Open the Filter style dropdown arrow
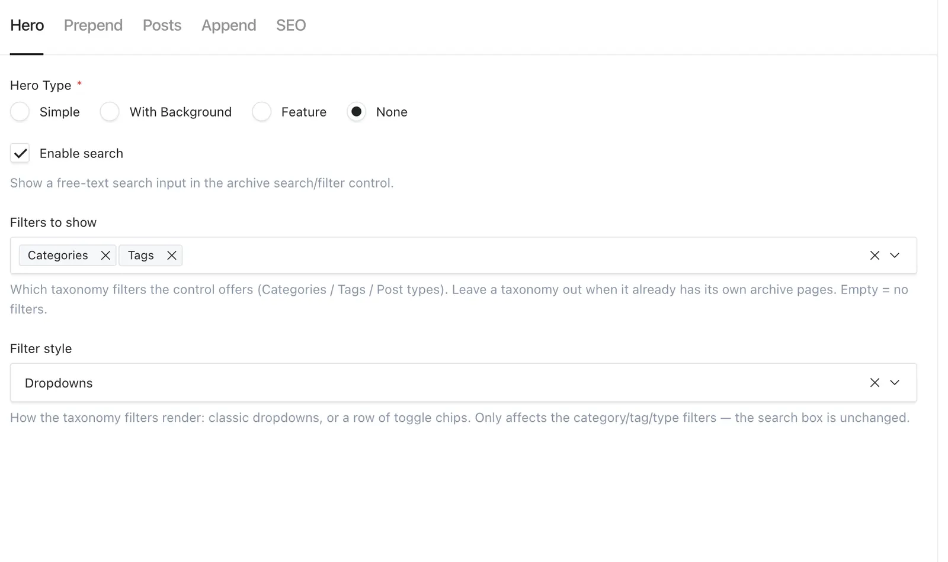 tap(895, 383)
